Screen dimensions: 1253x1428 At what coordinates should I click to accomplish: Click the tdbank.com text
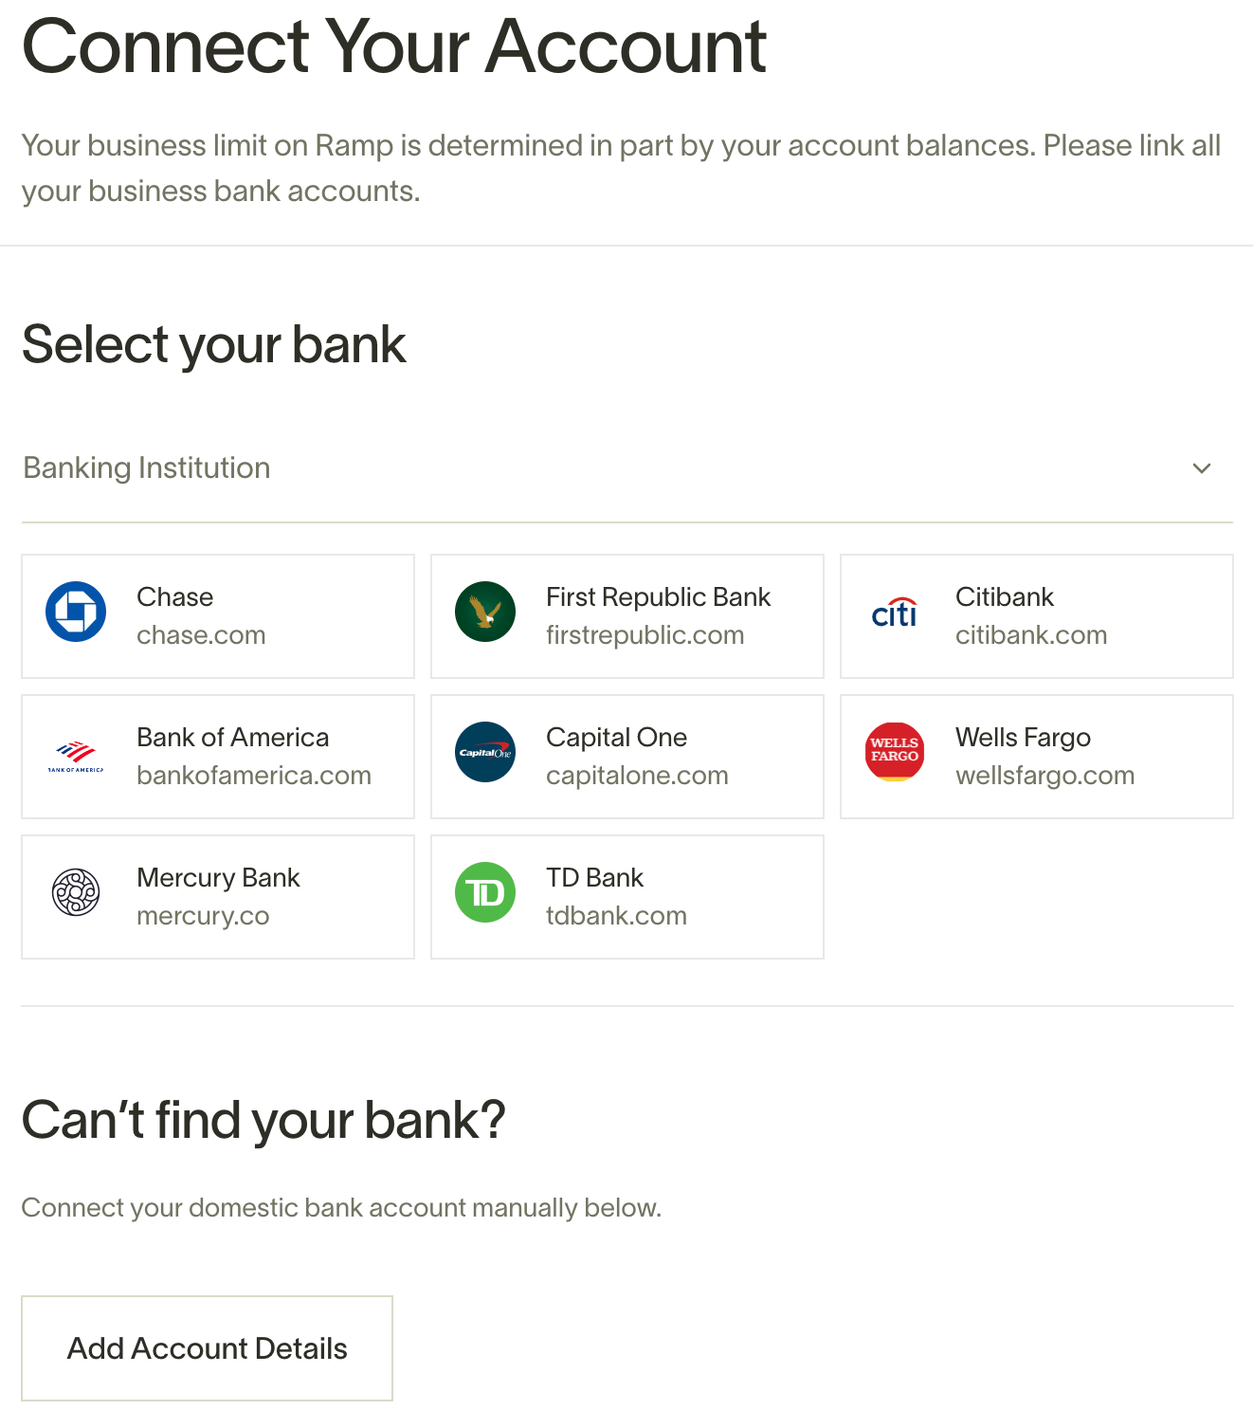(x=617, y=916)
